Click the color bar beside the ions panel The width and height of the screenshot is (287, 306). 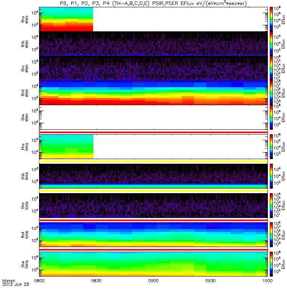271,264
